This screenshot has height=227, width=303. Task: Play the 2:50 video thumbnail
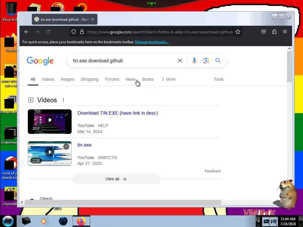pos(50,153)
